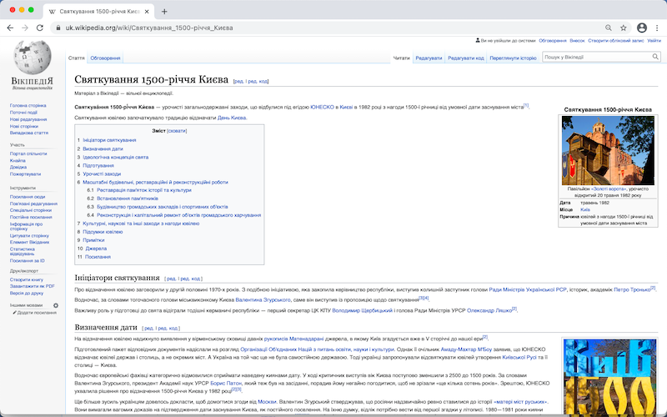667x417 pixels.
Task: Click Створити книгу link
Action: 27,279
